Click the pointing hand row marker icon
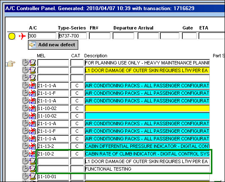This screenshot has width=225, height=182. click(11, 64)
